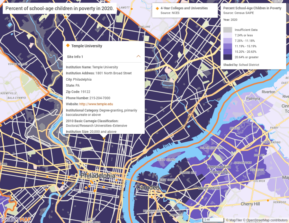The height and width of the screenshot is (223, 289).
Task: Click the 'State: PA' popup line
Action: tap(73, 85)
